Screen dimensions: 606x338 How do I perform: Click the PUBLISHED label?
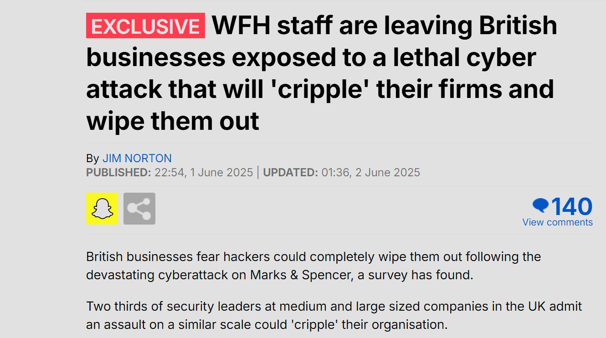pyautogui.click(x=118, y=173)
